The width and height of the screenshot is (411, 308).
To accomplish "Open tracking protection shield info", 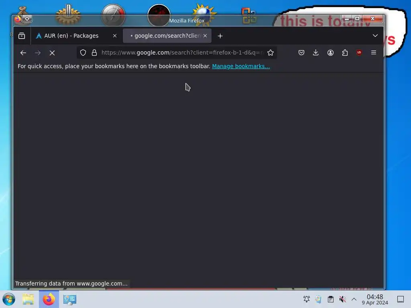I will (83, 53).
